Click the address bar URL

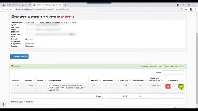point(44,9)
